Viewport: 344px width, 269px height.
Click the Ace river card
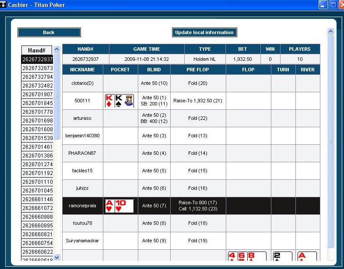click(307, 256)
